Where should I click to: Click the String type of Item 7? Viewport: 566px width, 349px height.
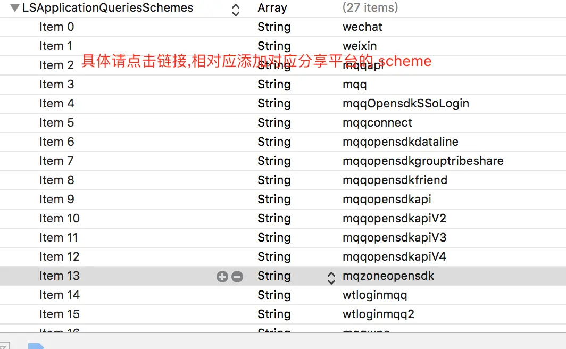pos(274,161)
